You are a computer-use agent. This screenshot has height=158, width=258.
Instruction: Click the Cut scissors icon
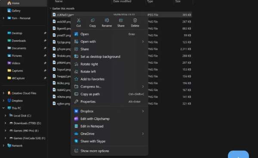(79, 21)
